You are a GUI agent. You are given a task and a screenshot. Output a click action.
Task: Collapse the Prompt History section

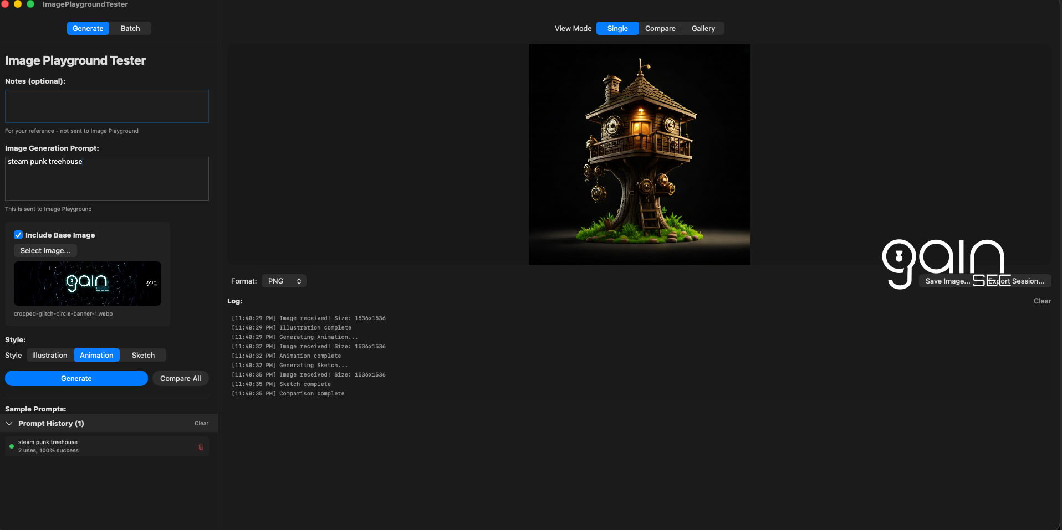tap(9, 423)
